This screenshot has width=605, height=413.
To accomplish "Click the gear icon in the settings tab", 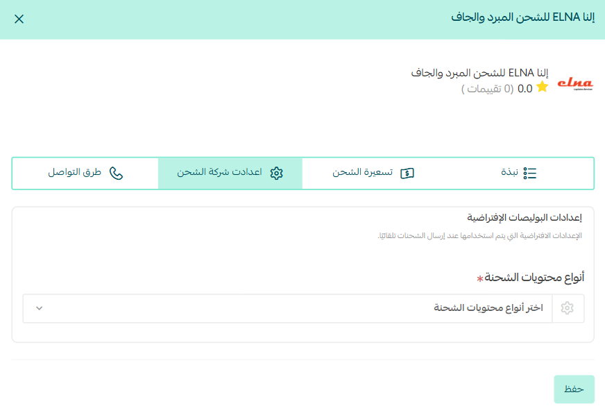I will point(276,174).
